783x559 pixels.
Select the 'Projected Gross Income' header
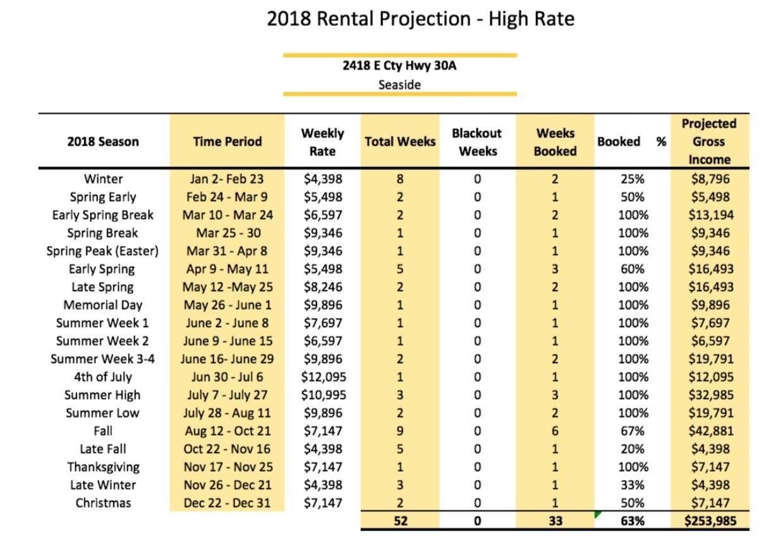[x=709, y=142]
